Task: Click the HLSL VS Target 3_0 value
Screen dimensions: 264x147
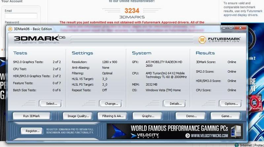Action: (105, 79)
